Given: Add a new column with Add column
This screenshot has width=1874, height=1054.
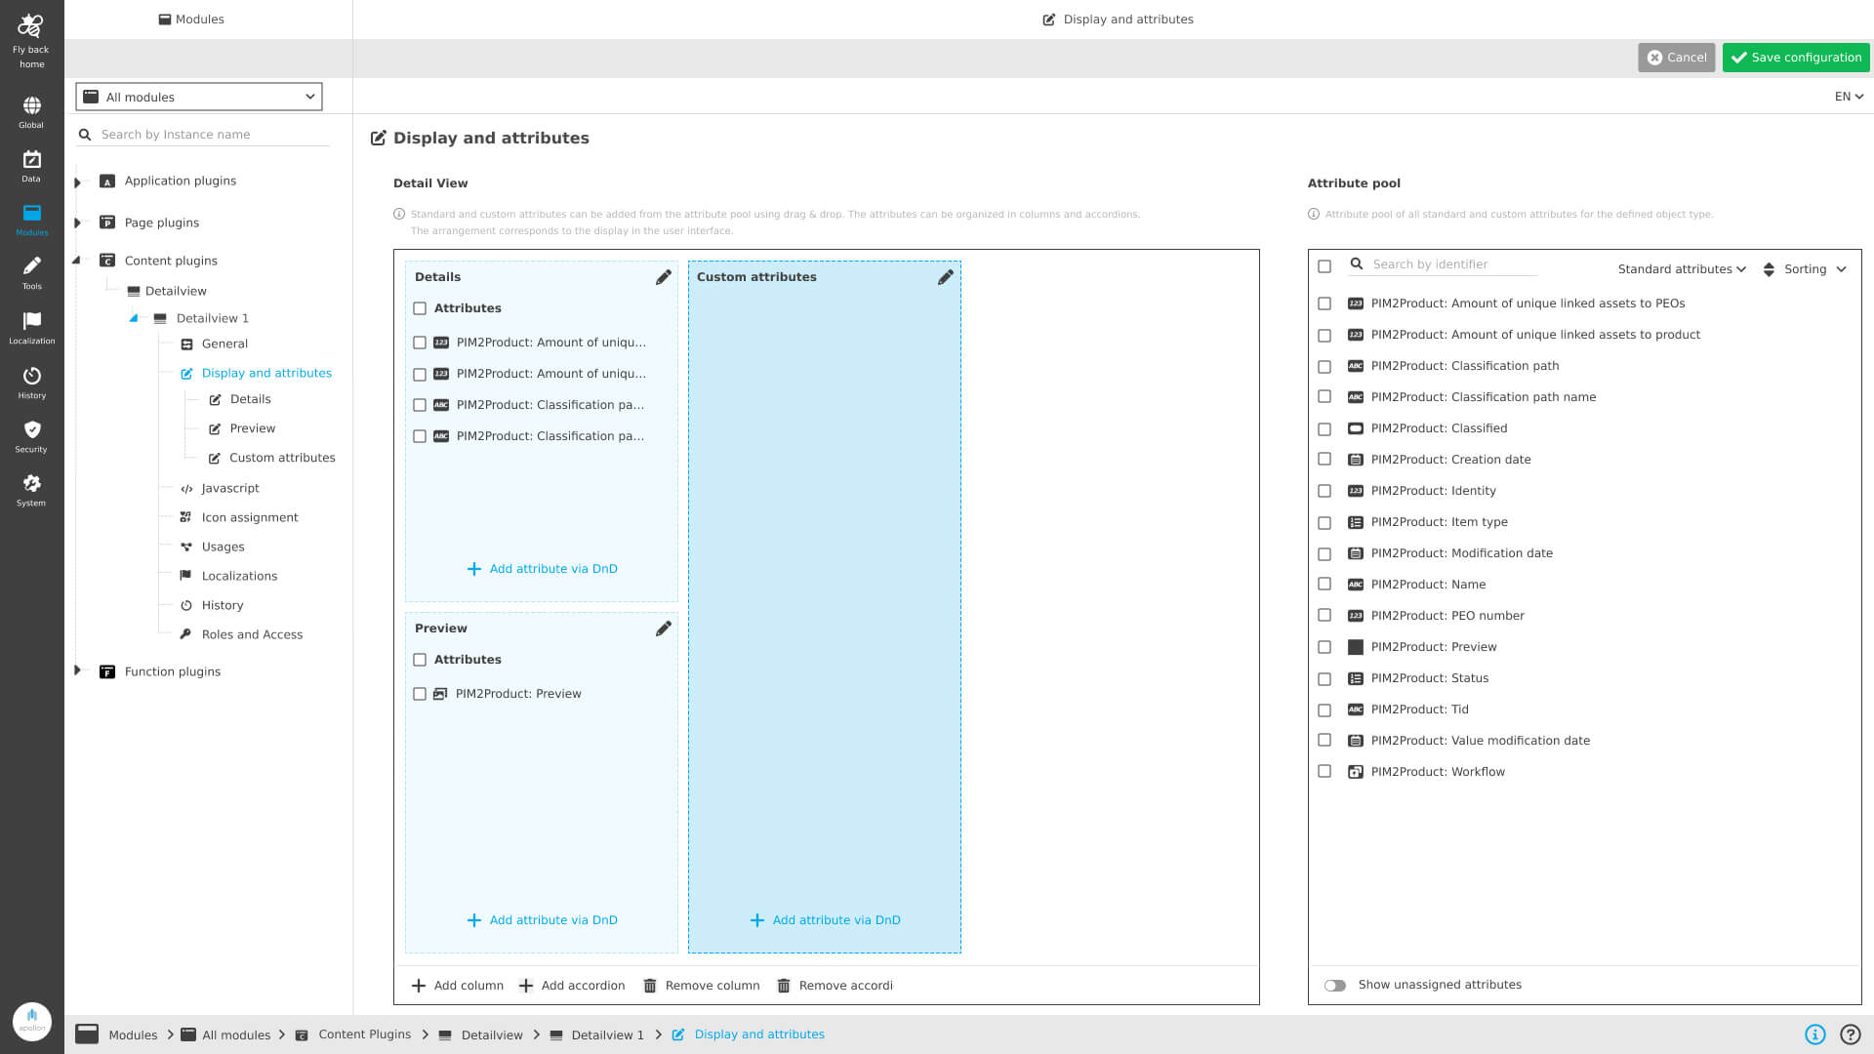Looking at the screenshot, I should click(457, 985).
